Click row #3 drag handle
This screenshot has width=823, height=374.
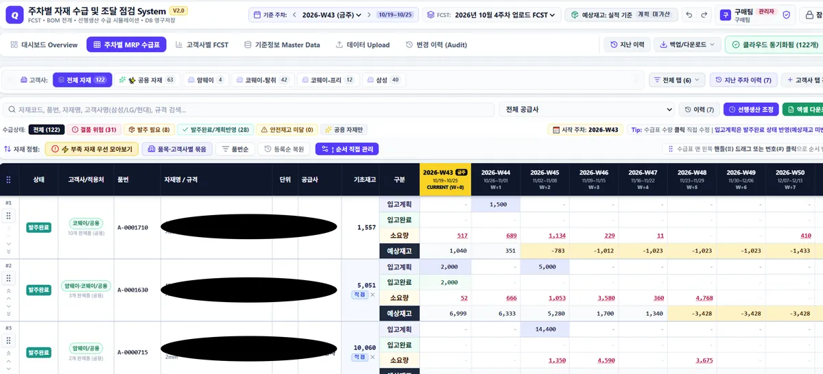9,340
